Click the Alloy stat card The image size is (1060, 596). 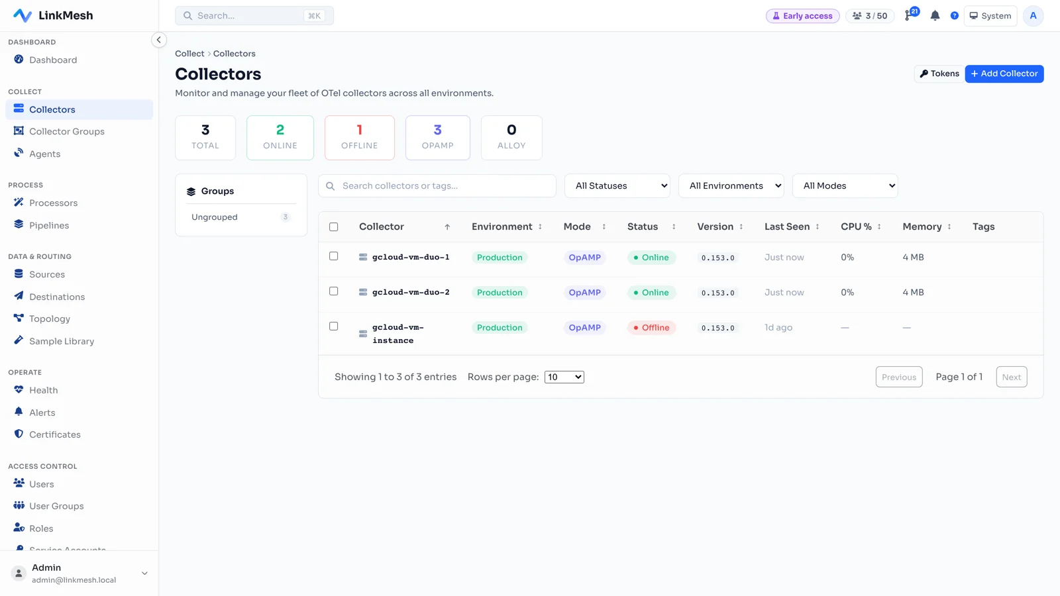coord(511,138)
